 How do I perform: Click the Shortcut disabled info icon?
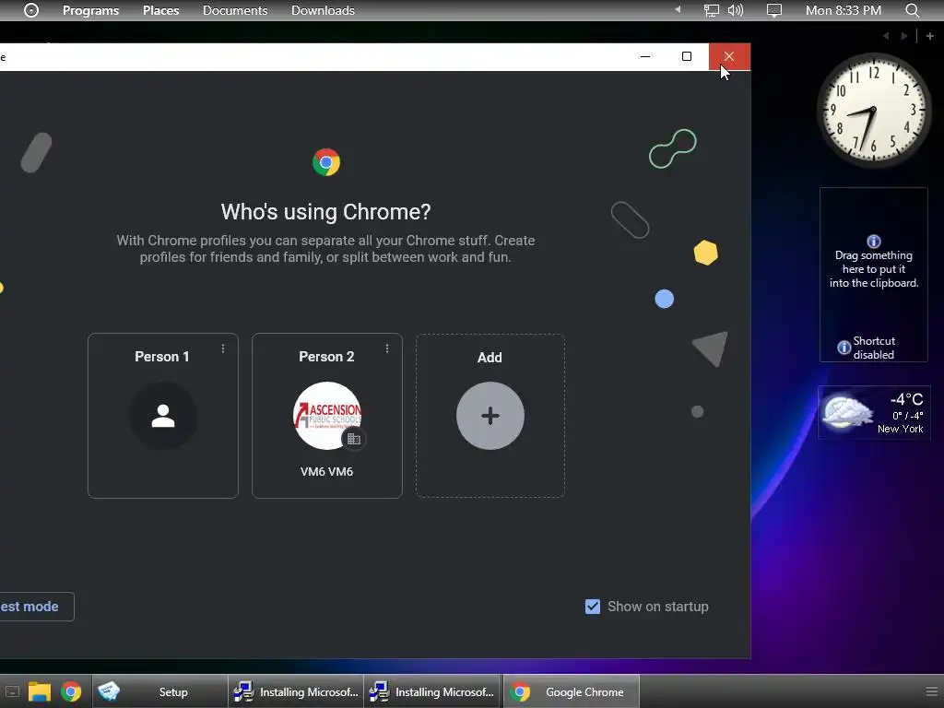844,348
